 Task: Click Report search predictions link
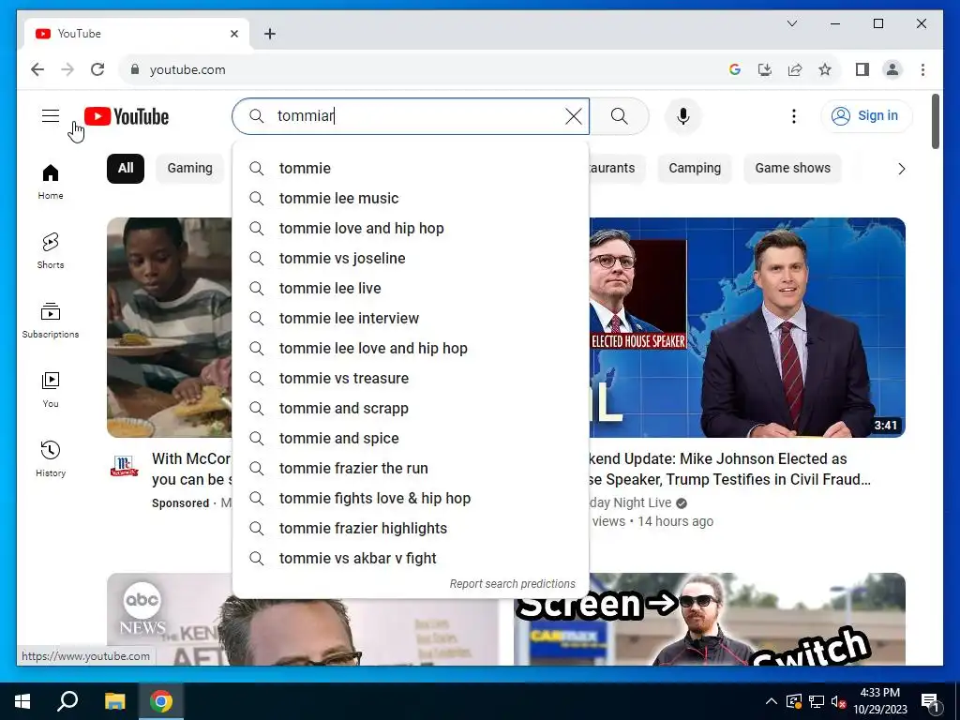pos(513,584)
